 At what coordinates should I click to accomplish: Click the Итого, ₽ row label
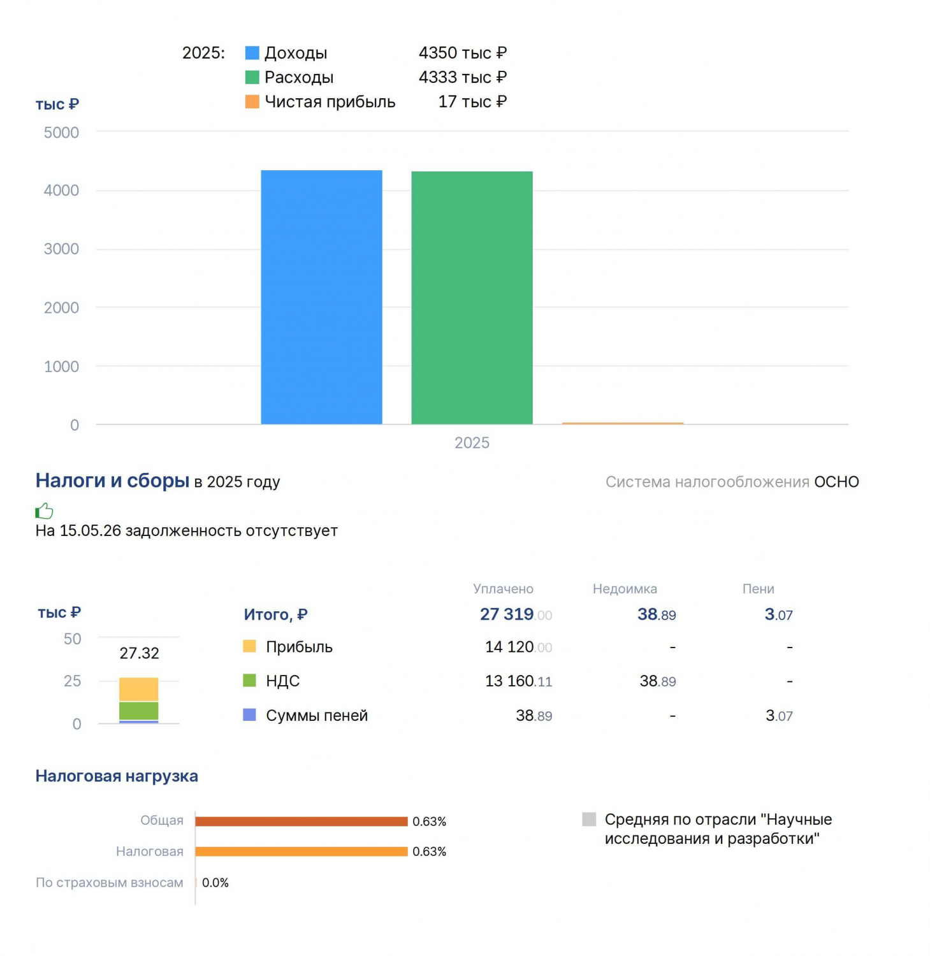[x=276, y=614]
